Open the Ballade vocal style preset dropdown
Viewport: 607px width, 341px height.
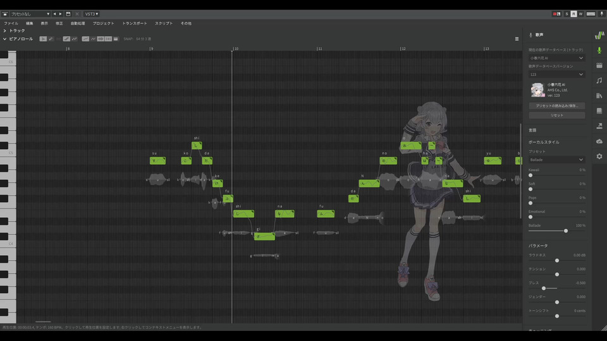click(x=556, y=160)
